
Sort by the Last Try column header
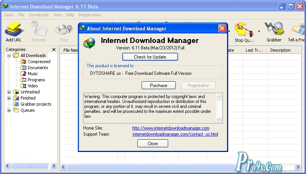click(x=254, y=50)
